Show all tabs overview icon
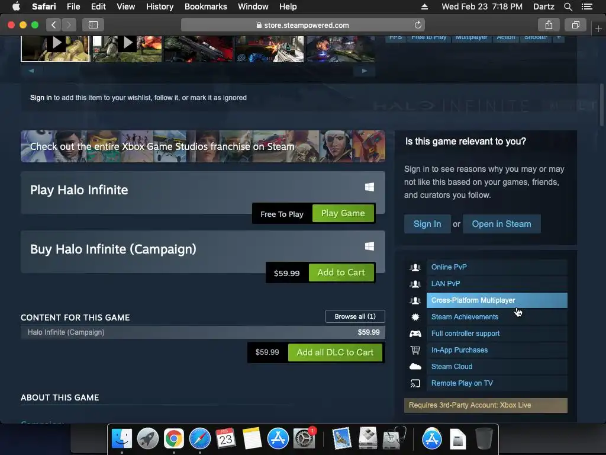This screenshot has width=606, height=455. 576,25
